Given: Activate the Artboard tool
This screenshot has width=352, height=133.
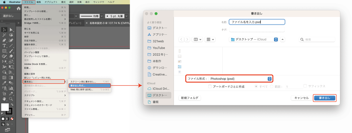Looking at the screenshot, I should click(x=4, y=94).
